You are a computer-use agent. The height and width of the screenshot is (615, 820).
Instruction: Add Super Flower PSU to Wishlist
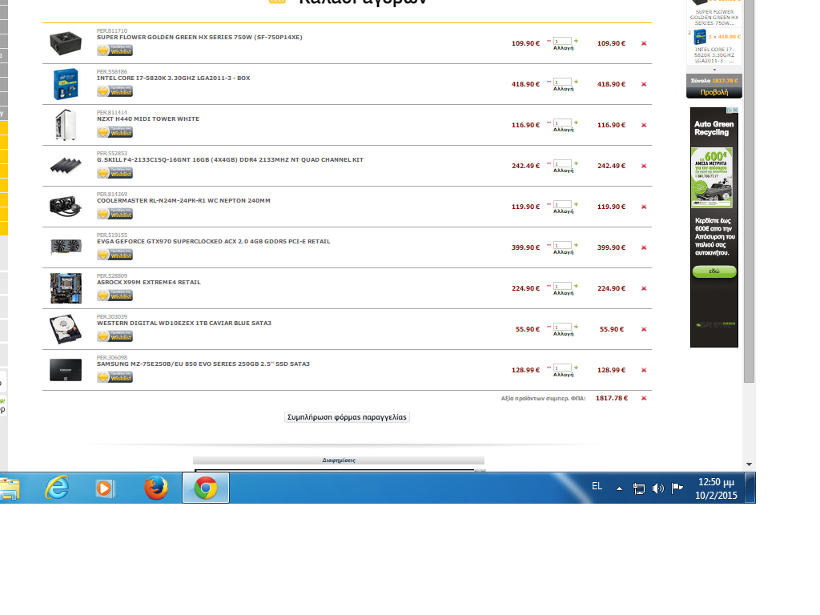point(115,50)
